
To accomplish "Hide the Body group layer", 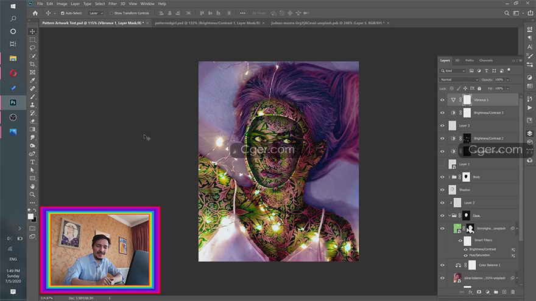I will [x=442, y=177].
